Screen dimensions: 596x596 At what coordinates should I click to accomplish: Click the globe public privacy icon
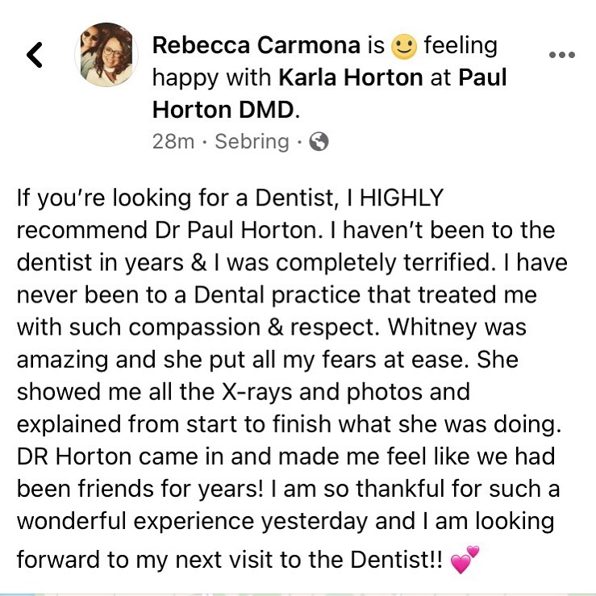coord(319,142)
